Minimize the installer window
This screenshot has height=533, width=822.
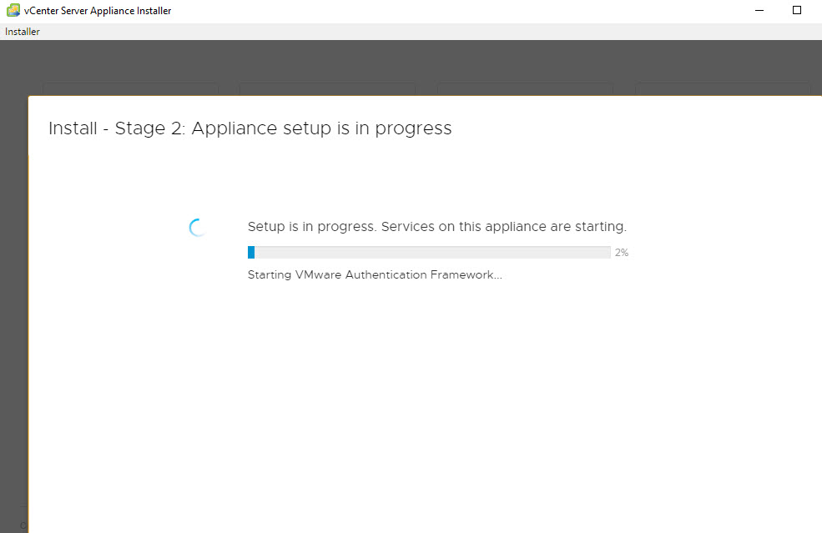click(x=759, y=10)
